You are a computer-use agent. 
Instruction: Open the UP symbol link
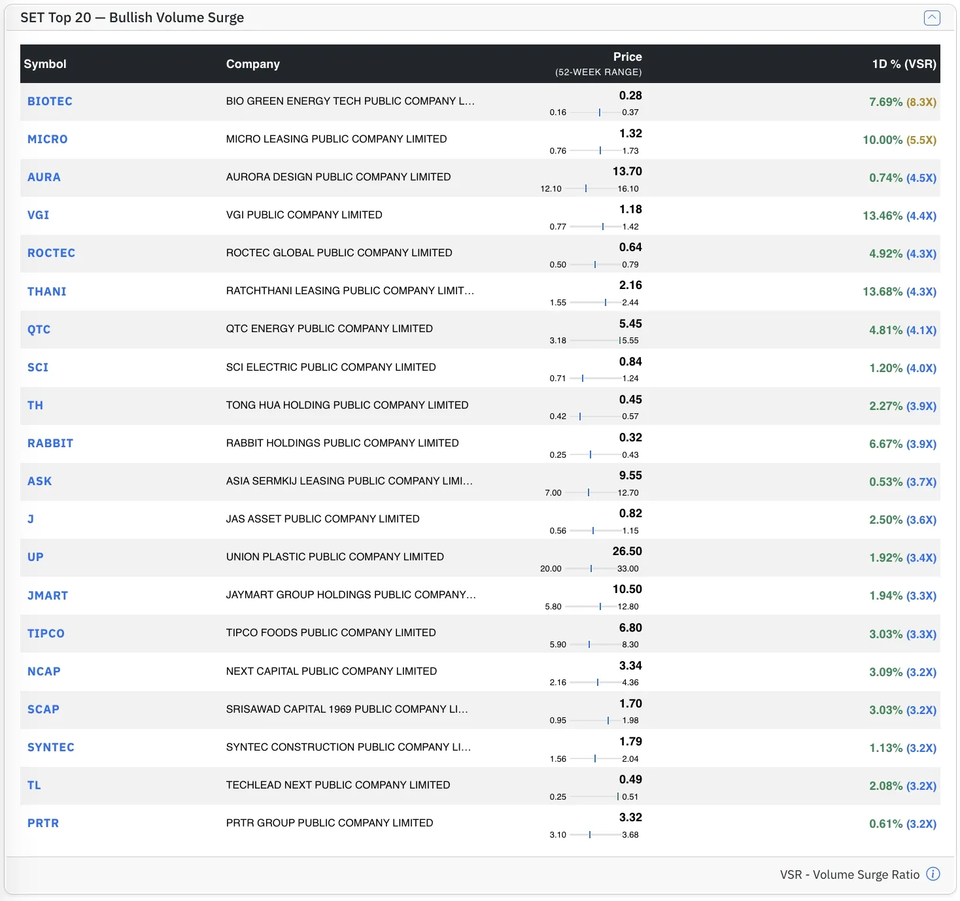pos(35,557)
